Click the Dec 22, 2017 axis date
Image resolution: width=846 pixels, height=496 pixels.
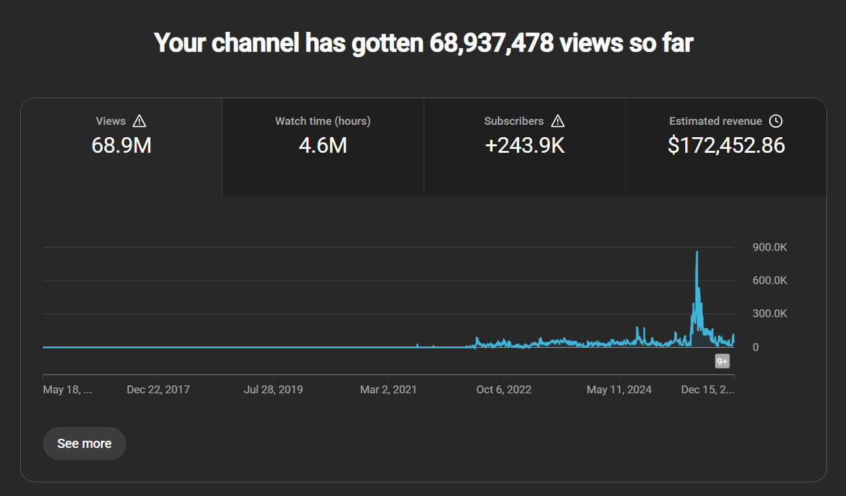(x=158, y=389)
